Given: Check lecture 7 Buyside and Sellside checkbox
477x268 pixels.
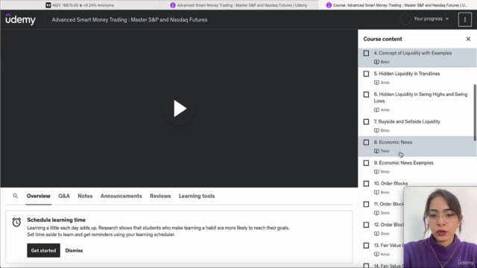Looking at the screenshot, I should (366, 122).
